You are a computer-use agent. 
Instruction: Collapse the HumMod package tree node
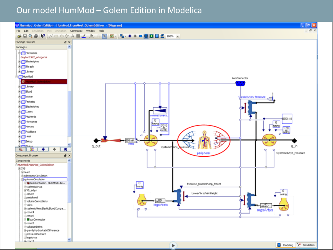pyautogui.click(x=17, y=76)
